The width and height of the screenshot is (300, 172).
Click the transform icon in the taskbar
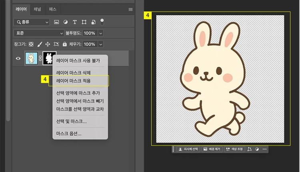click(x=250, y=149)
